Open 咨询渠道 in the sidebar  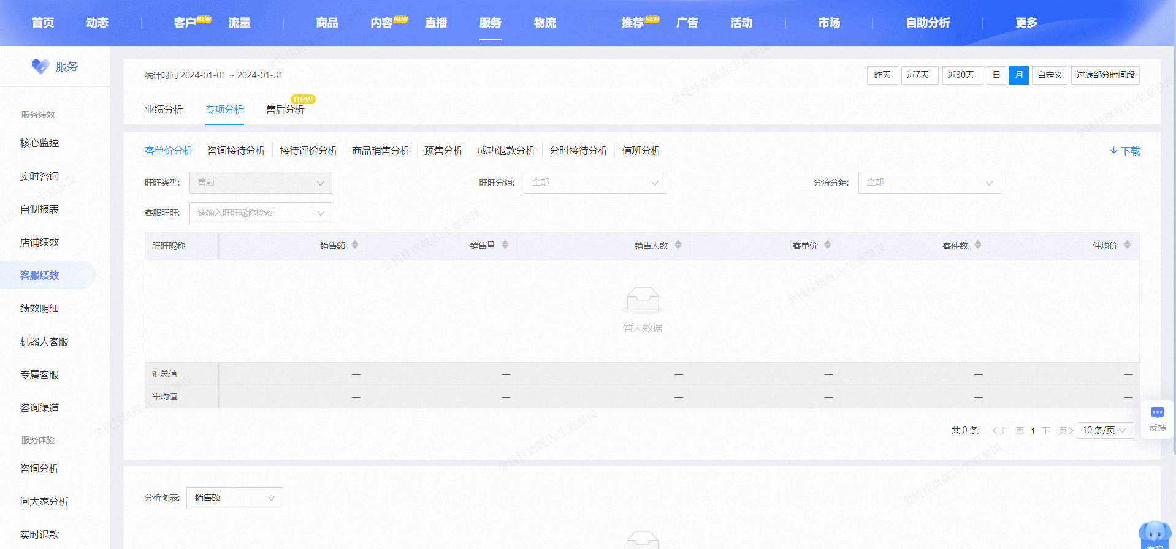39,408
